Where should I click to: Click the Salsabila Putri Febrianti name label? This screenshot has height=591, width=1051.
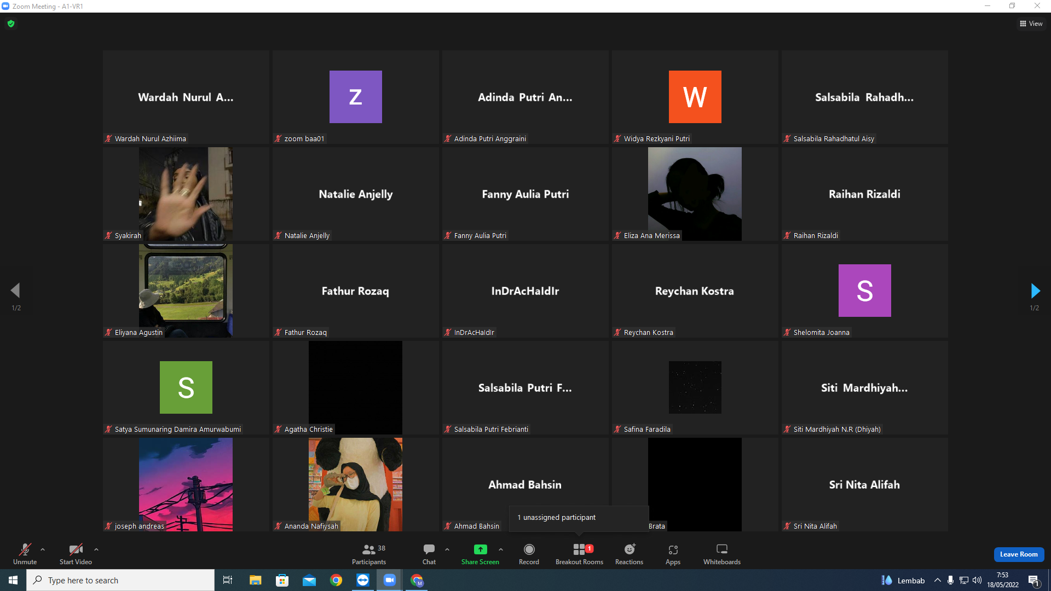pos(491,429)
